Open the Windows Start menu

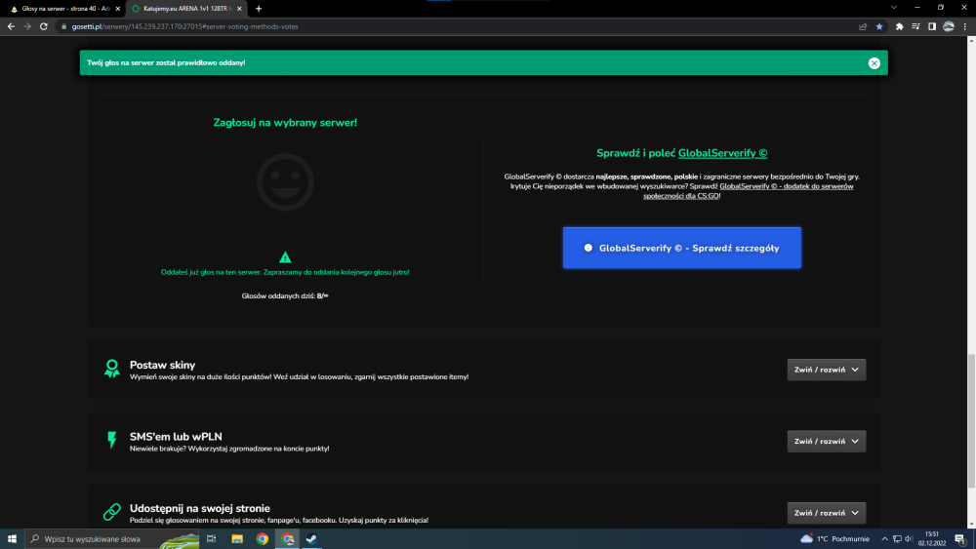tap(12, 539)
